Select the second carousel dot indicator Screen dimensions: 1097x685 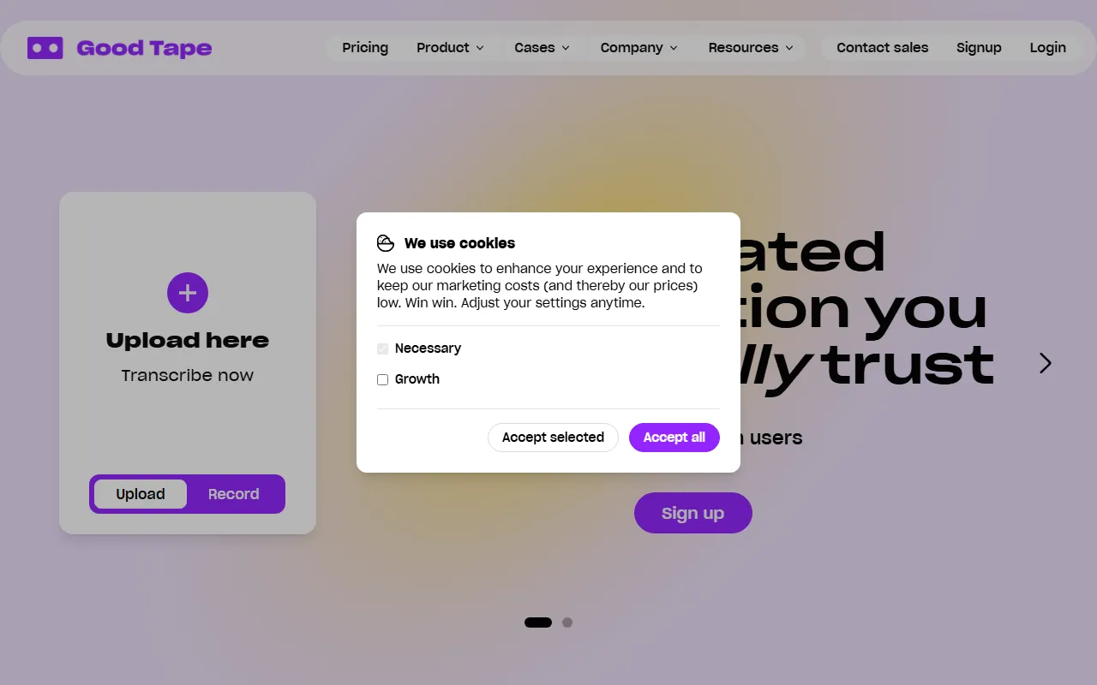pyautogui.click(x=567, y=622)
